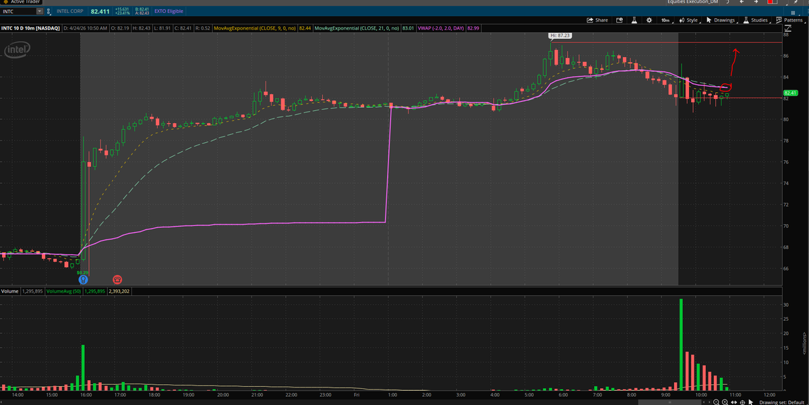This screenshot has height=405, width=809.
Task: Click the 82.99 VWAP value
Action: [473, 28]
